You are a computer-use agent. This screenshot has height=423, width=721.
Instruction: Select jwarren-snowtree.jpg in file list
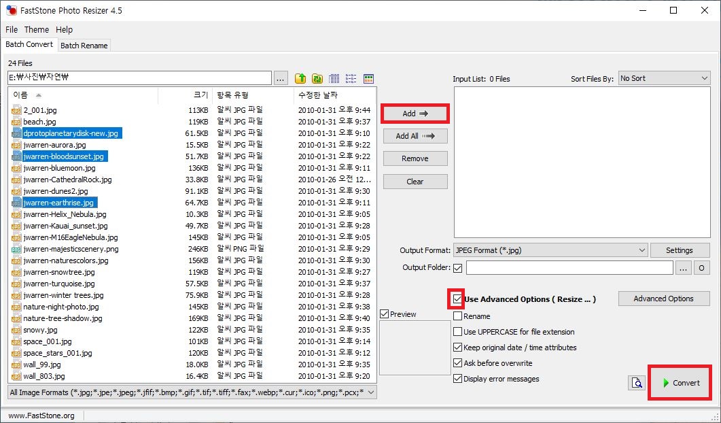coord(59,272)
